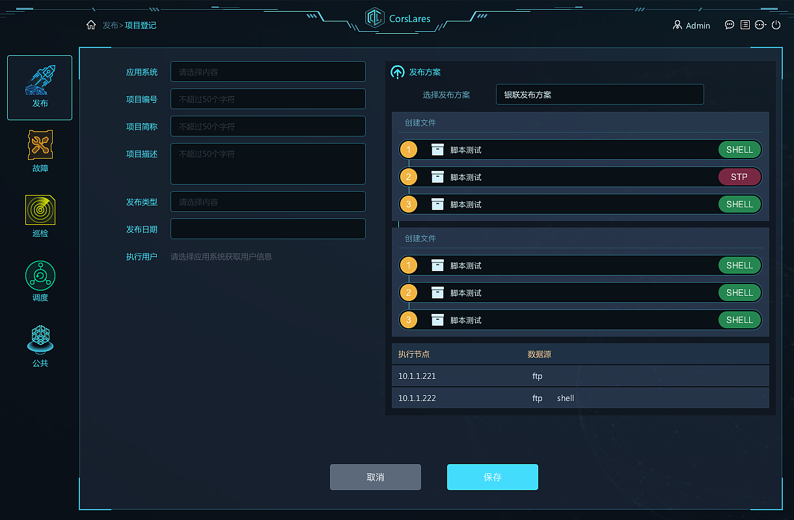The height and width of the screenshot is (520, 794).
Task: Open the 调度 scheduling module in sidebar
Action: point(40,281)
